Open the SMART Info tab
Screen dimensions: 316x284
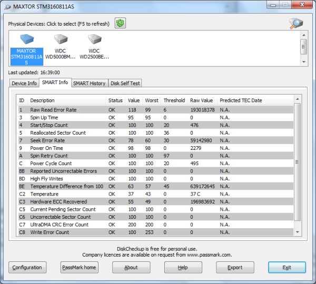(55, 83)
